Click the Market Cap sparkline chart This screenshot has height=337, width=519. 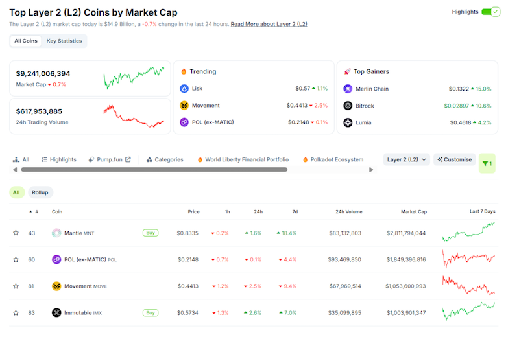coord(134,78)
